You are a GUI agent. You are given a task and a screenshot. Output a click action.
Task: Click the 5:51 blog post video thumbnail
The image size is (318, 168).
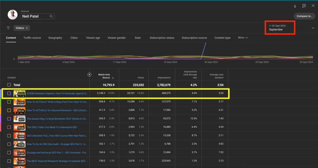[x=19, y=102]
